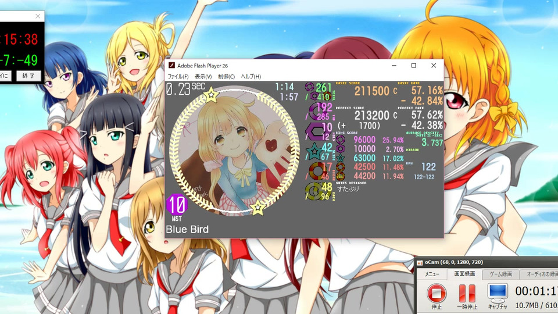
Task: Click the 0.23 sec timer readout
Action: coord(185,88)
